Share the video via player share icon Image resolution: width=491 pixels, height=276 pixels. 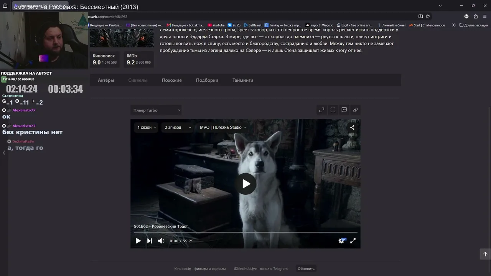(352, 128)
